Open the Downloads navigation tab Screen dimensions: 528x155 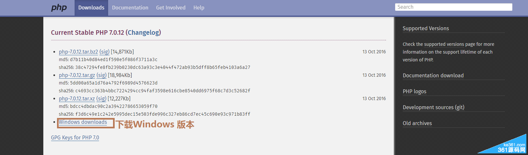point(91,7)
